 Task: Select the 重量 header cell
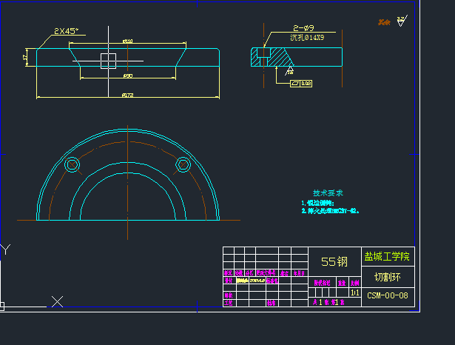[x=342, y=283]
